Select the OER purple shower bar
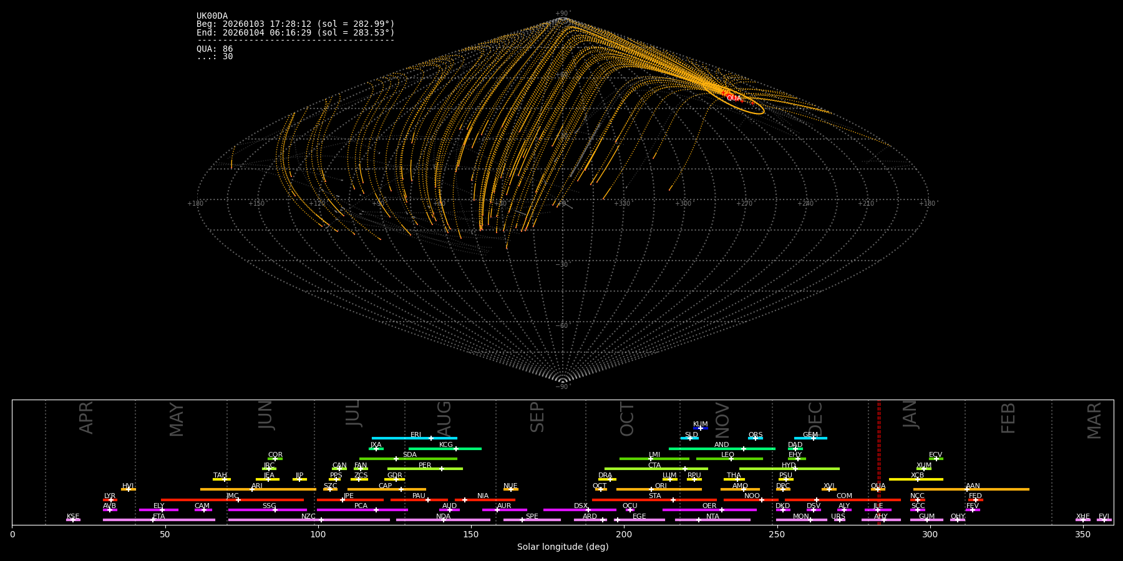 pos(709,510)
